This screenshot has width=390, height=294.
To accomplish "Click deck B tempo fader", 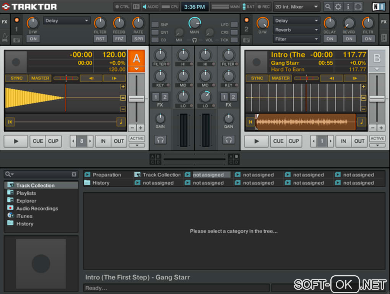I will [x=377, y=99].
